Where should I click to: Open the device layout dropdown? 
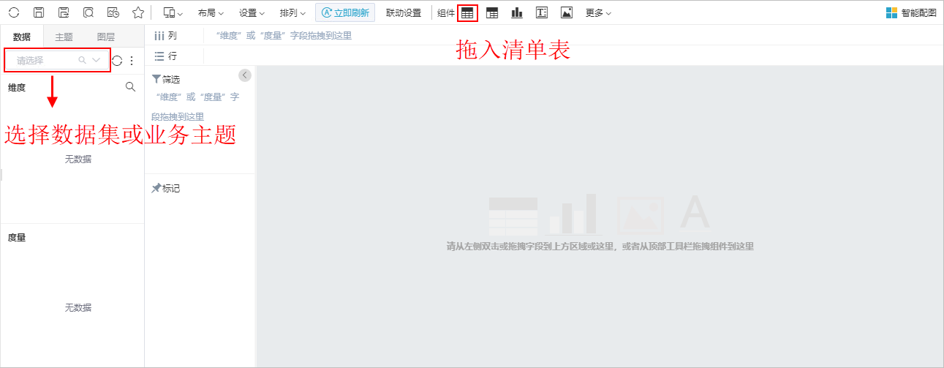click(x=173, y=12)
